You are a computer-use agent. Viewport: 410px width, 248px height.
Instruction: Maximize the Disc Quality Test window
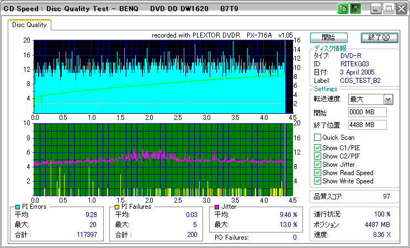(x=388, y=9)
